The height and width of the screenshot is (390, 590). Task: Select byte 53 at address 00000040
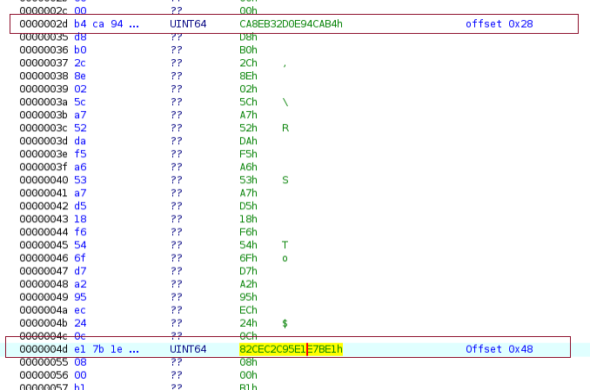pyautogui.click(x=80, y=180)
